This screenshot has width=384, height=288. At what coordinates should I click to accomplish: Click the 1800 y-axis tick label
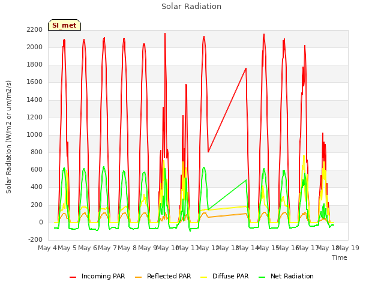tap(35, 65)
